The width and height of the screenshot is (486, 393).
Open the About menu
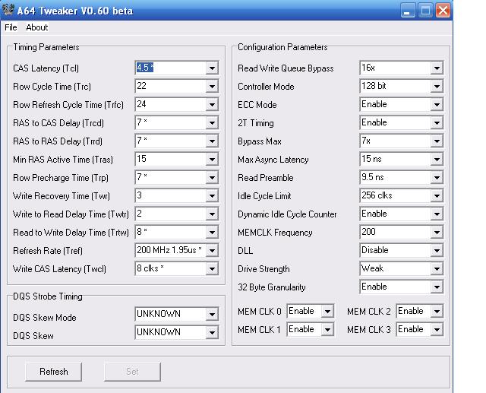point(37,27)
